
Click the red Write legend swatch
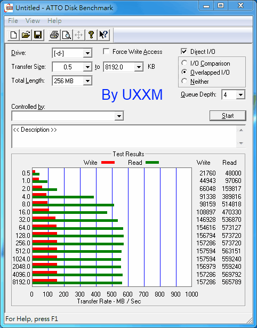pos(108,162)
